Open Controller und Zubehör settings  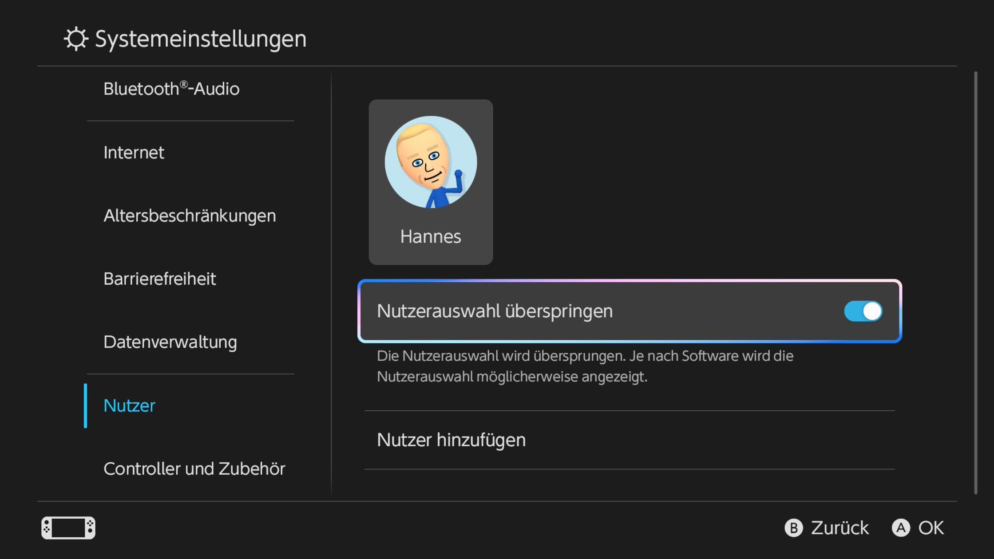[x=194, y=468]
